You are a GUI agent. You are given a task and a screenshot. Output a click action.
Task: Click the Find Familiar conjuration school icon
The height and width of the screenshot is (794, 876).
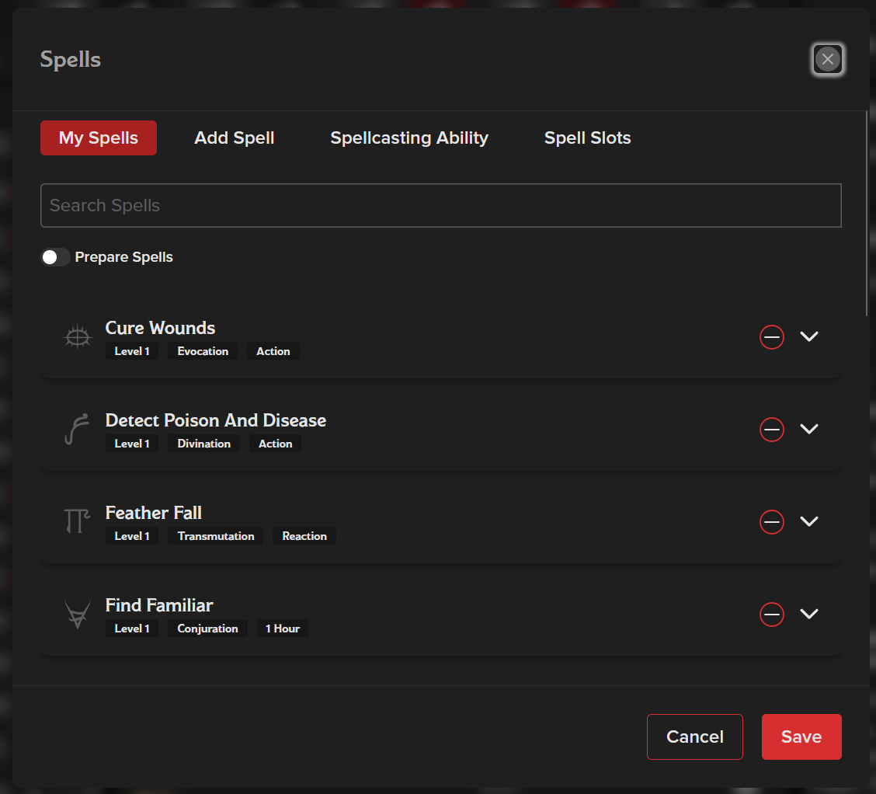click(x=76, y=615)
